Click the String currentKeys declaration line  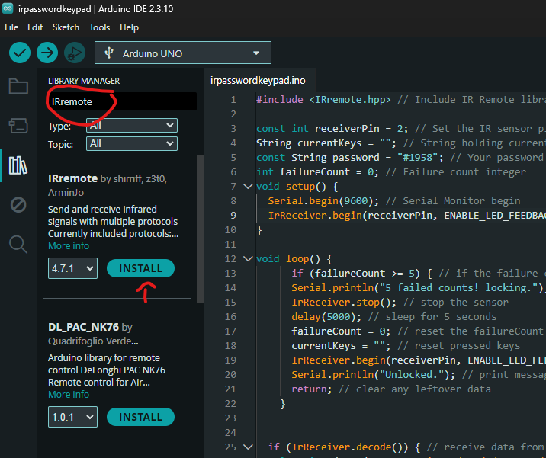point(326,143)
